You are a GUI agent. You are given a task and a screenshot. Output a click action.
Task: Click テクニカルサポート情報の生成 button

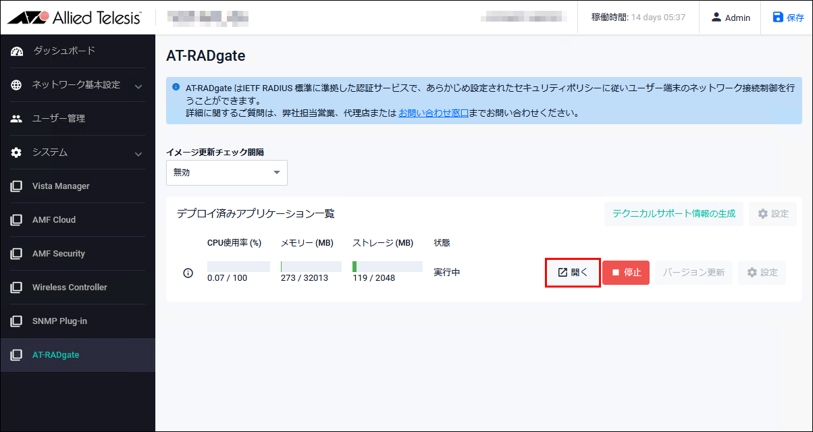tap(674, 214)
